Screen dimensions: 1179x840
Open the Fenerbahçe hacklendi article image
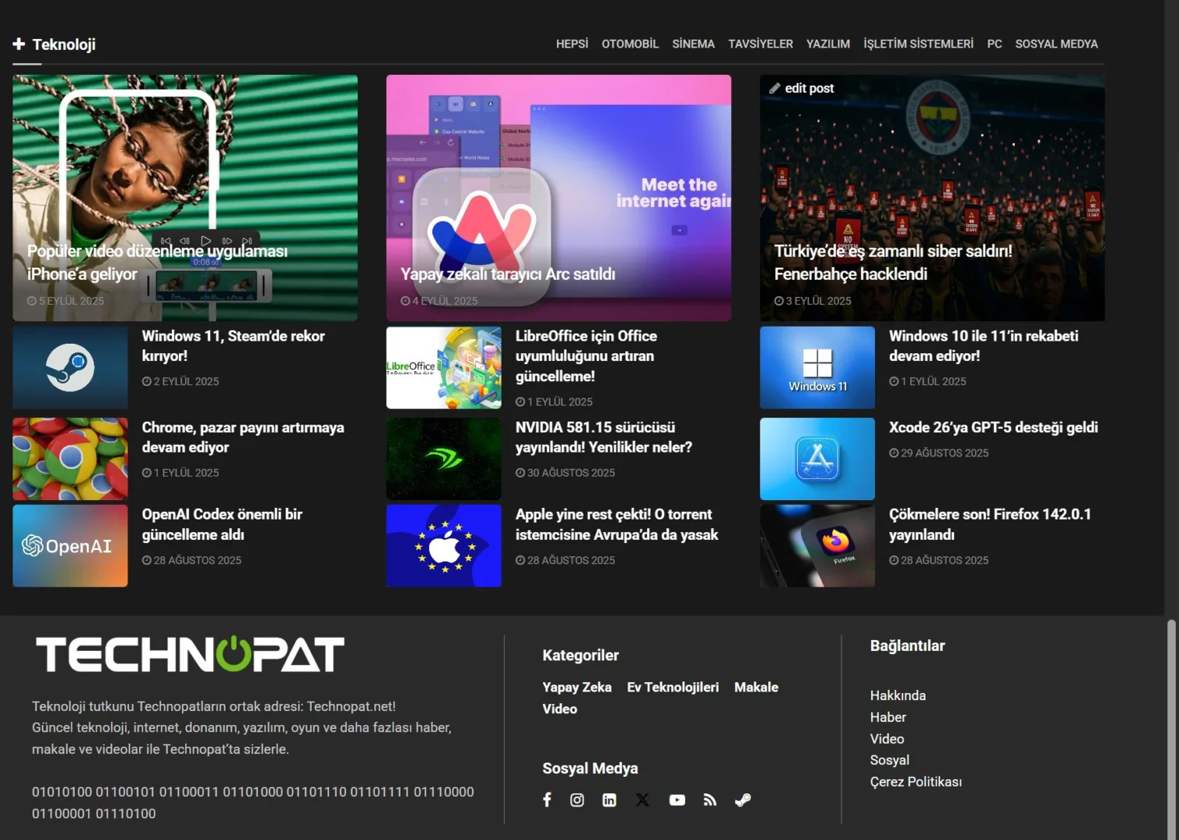(x=932, y=198)
